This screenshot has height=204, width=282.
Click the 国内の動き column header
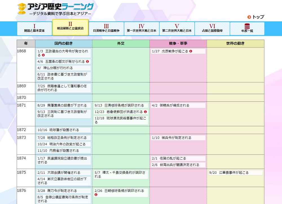click(63, 44)
